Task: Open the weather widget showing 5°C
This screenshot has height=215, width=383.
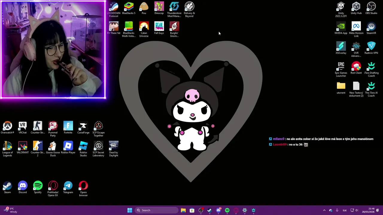Action: pos(10,210)
